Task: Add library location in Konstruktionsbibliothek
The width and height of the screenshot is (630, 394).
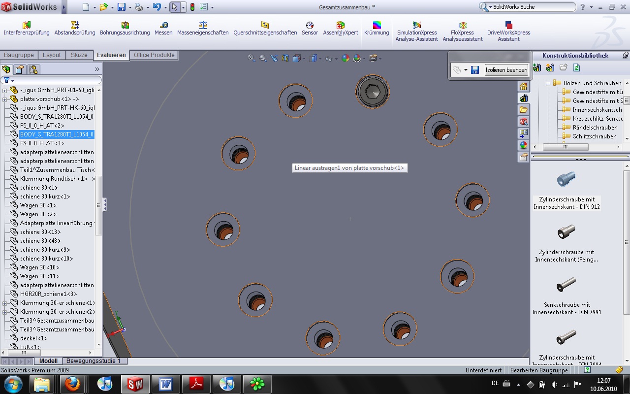Action: click(537, 67)
